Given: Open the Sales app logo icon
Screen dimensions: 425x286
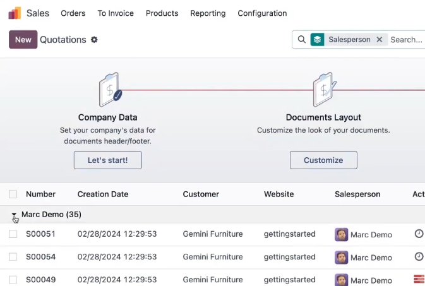Looking at the screenshot, I should click(15, 13).
